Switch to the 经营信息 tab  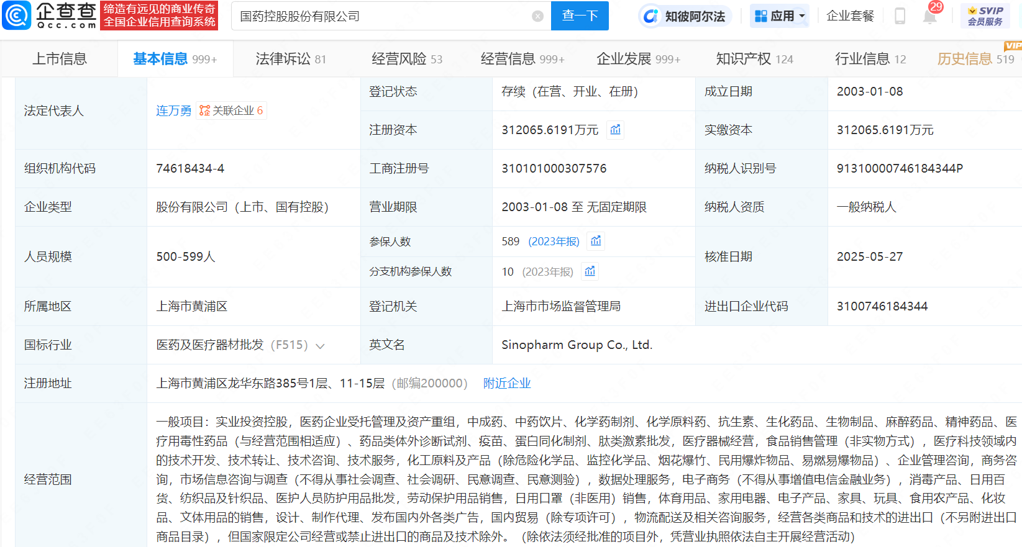coord(522,59)
